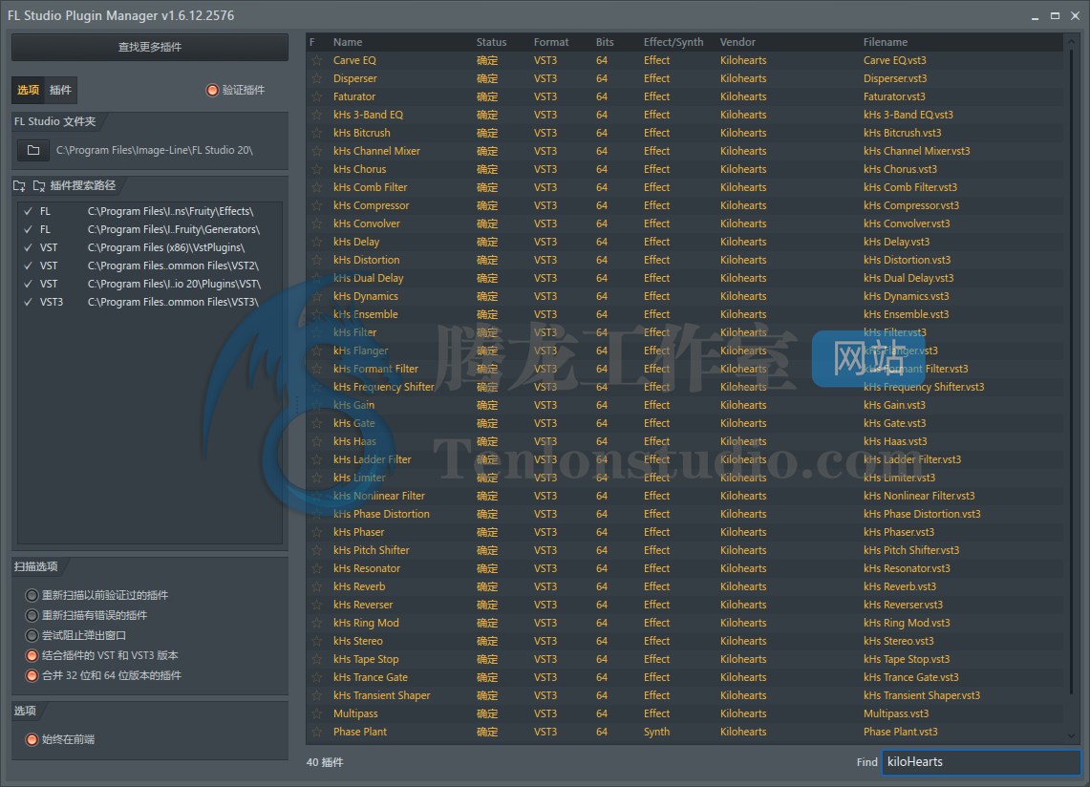Click the plugin list scrollbar down arrow
The height and width of the screenshot is (787, 1090).
coord(1071,736)
